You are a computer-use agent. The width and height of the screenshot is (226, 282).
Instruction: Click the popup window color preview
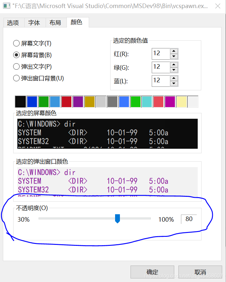coord(107,182)
